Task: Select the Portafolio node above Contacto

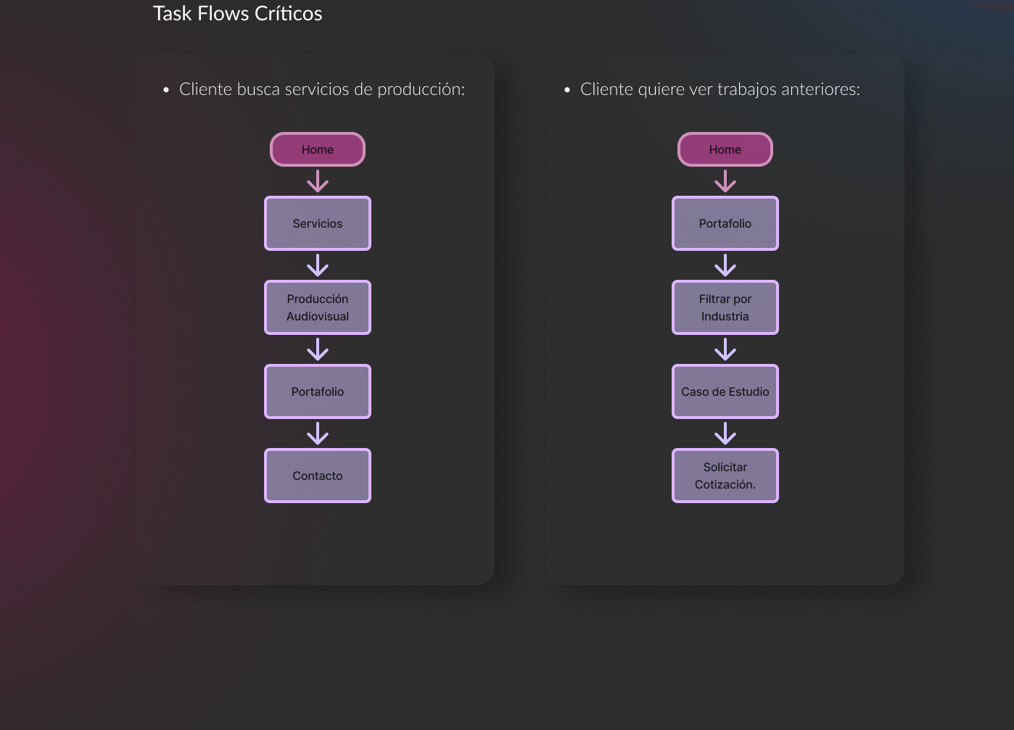Action: [x=318, y=391]
